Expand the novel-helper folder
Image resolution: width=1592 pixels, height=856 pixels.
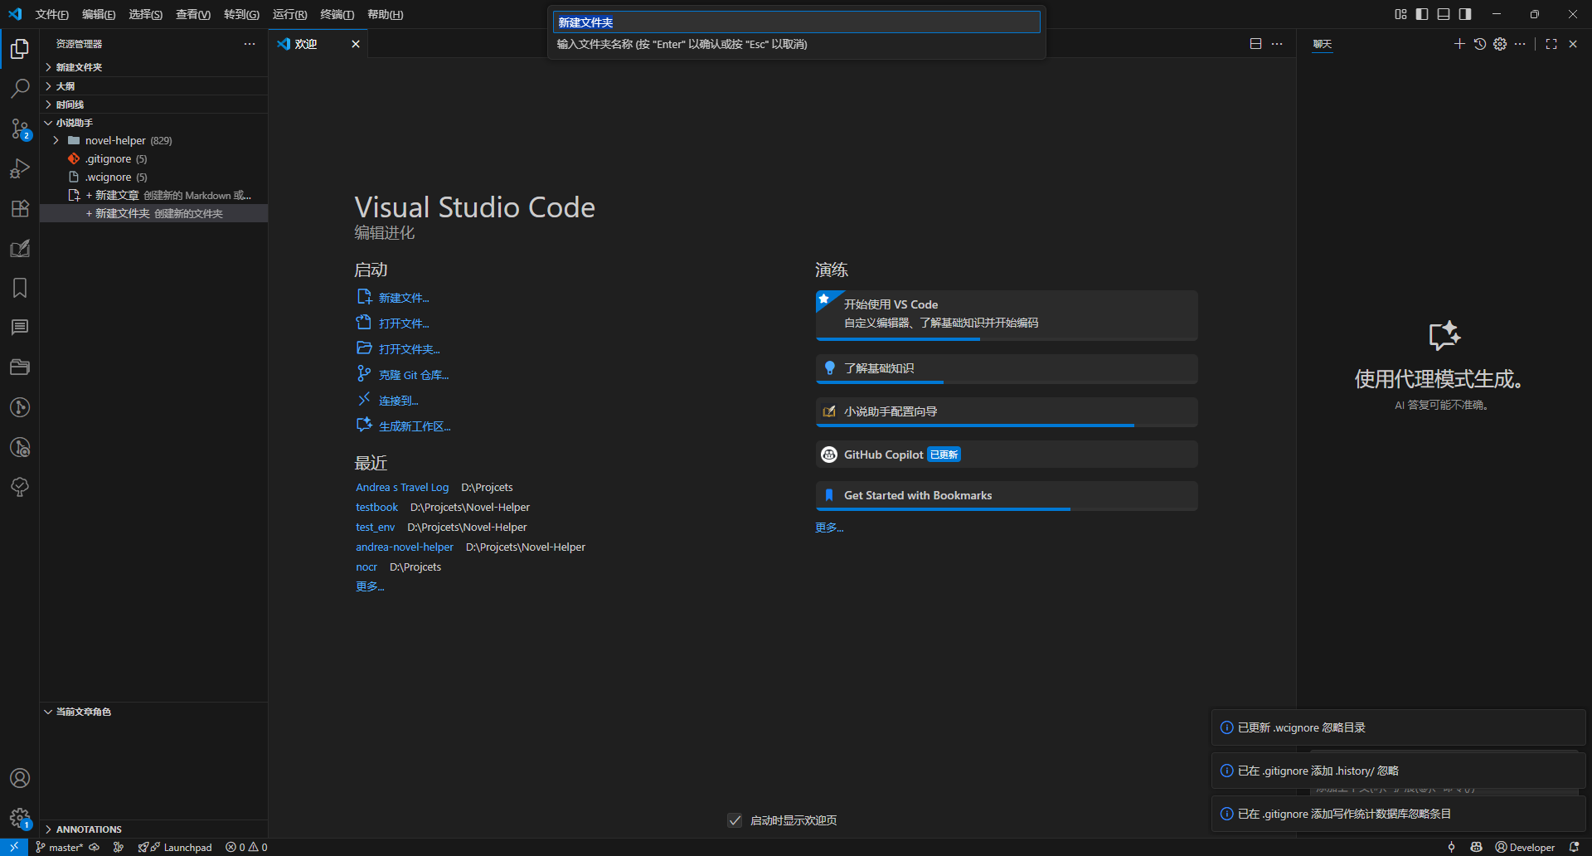pos(56,141)
